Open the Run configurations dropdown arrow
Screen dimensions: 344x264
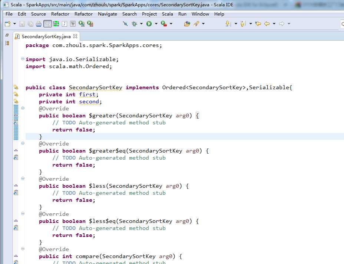coord(156,24)
